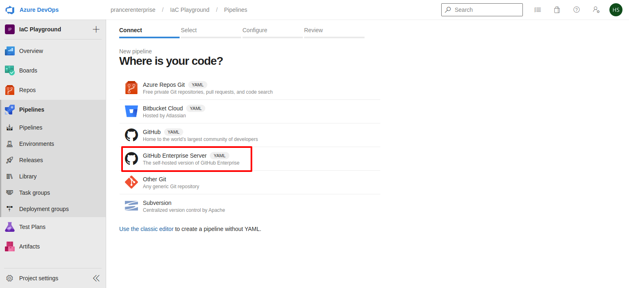Open Deployment groups label in sidebar
This screenshot has width=629, height=288.
coord(44,209)
